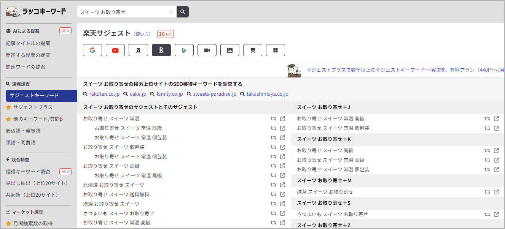Select the Amazon suggest source button
The width and height of the screenshot is (505, 229).
[x=138, y=50]
